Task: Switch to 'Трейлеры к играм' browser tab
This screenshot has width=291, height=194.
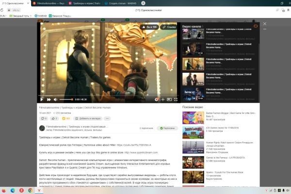Action: point(84,3)
